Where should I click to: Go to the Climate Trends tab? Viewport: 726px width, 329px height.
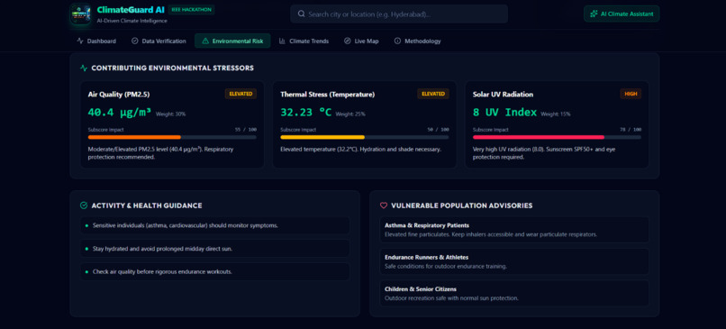(x=304, y=41)
